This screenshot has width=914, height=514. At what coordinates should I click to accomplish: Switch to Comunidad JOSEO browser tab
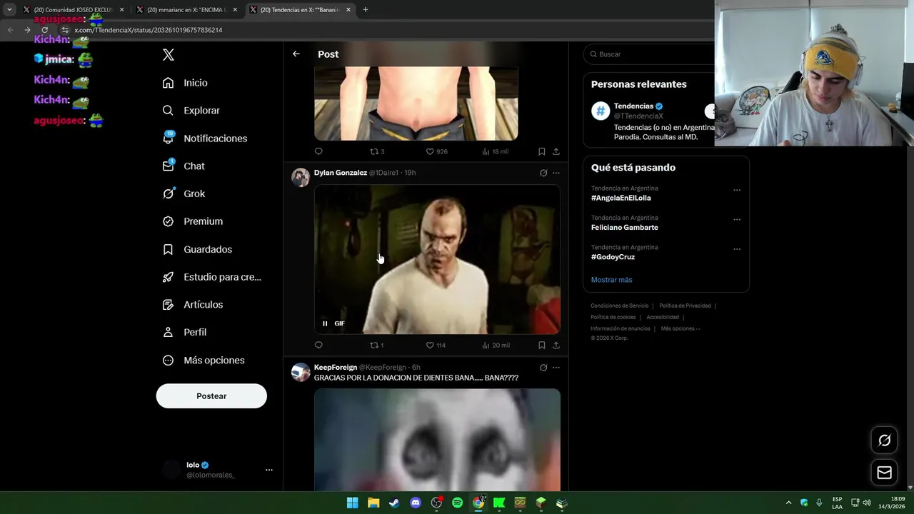click(x=73, y=10)
